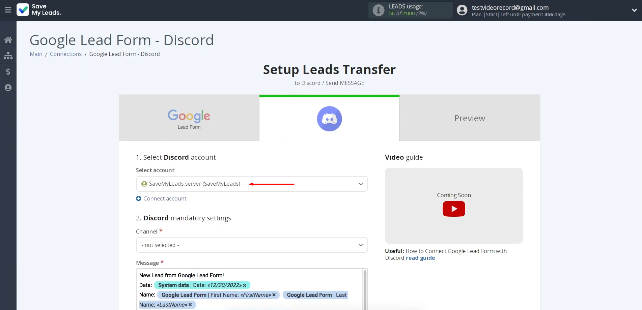Remove the Last Name tag
Image resolution: width=642 pixels, height=310 pixels.
click(190, 305)
